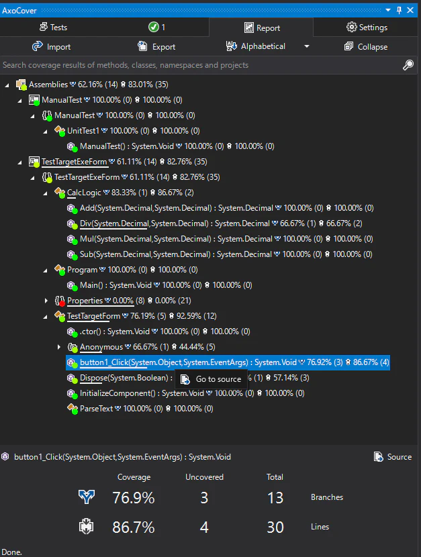
Task: Click the Collapse button
Action: click(366, 46)
